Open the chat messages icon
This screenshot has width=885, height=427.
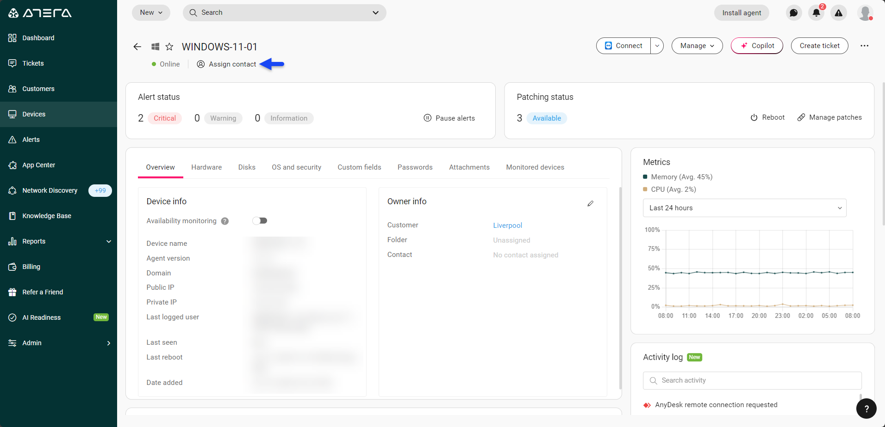(793, 13)
